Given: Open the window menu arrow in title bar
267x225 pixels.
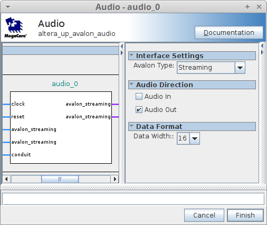Looking at the screenshot, I should point(8,7).
